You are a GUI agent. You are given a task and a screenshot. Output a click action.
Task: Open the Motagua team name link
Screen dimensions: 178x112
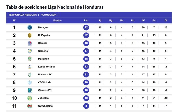(43, 27)
